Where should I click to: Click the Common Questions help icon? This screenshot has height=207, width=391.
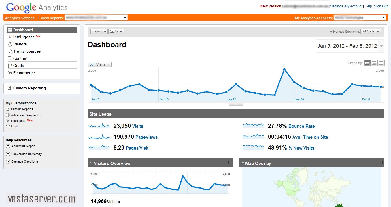click(8, 162)
